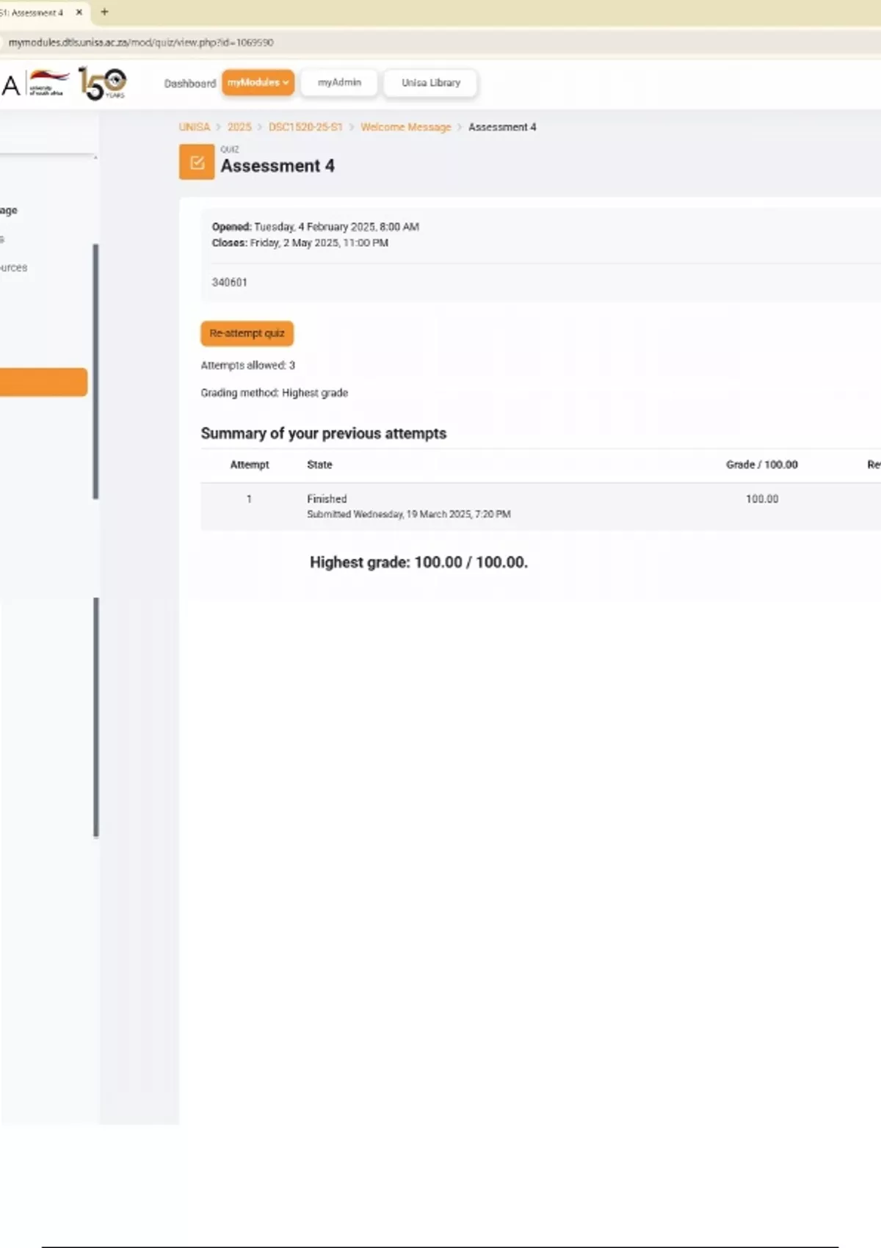Click the lower scrollbar in the left sidebar
The width and height of the screenshot is (881, 1248).
(x=95, y=717)
